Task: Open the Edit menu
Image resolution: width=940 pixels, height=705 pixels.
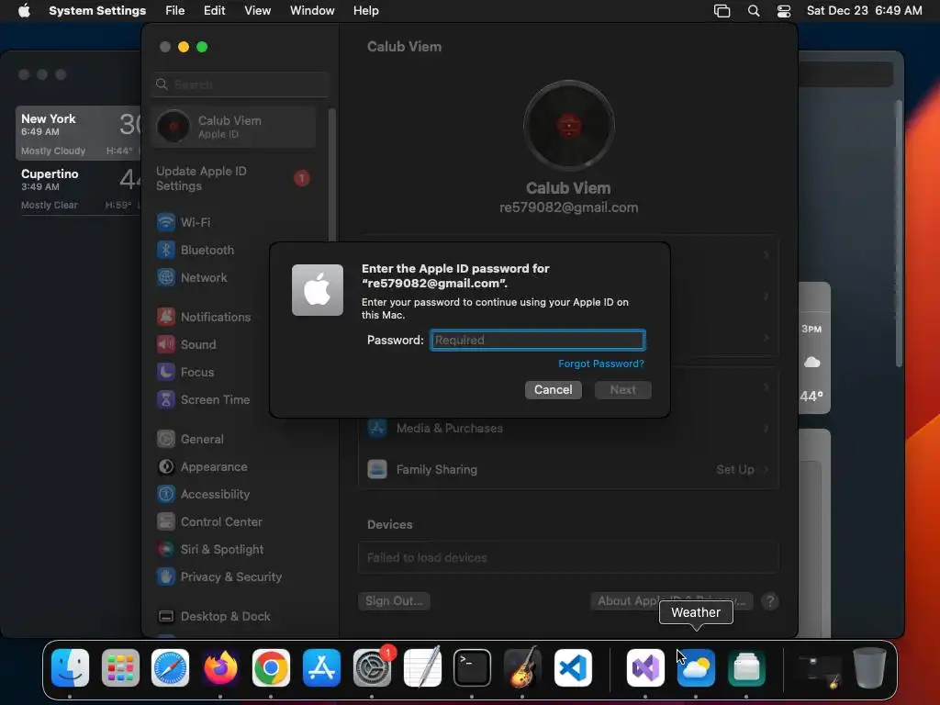Action: pyautogui.click(x=214, y=11)
